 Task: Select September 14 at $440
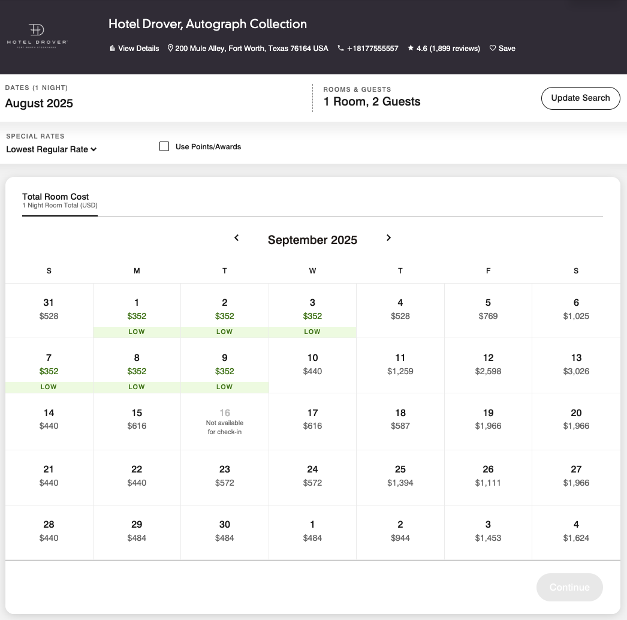click(x=49, y=422)
